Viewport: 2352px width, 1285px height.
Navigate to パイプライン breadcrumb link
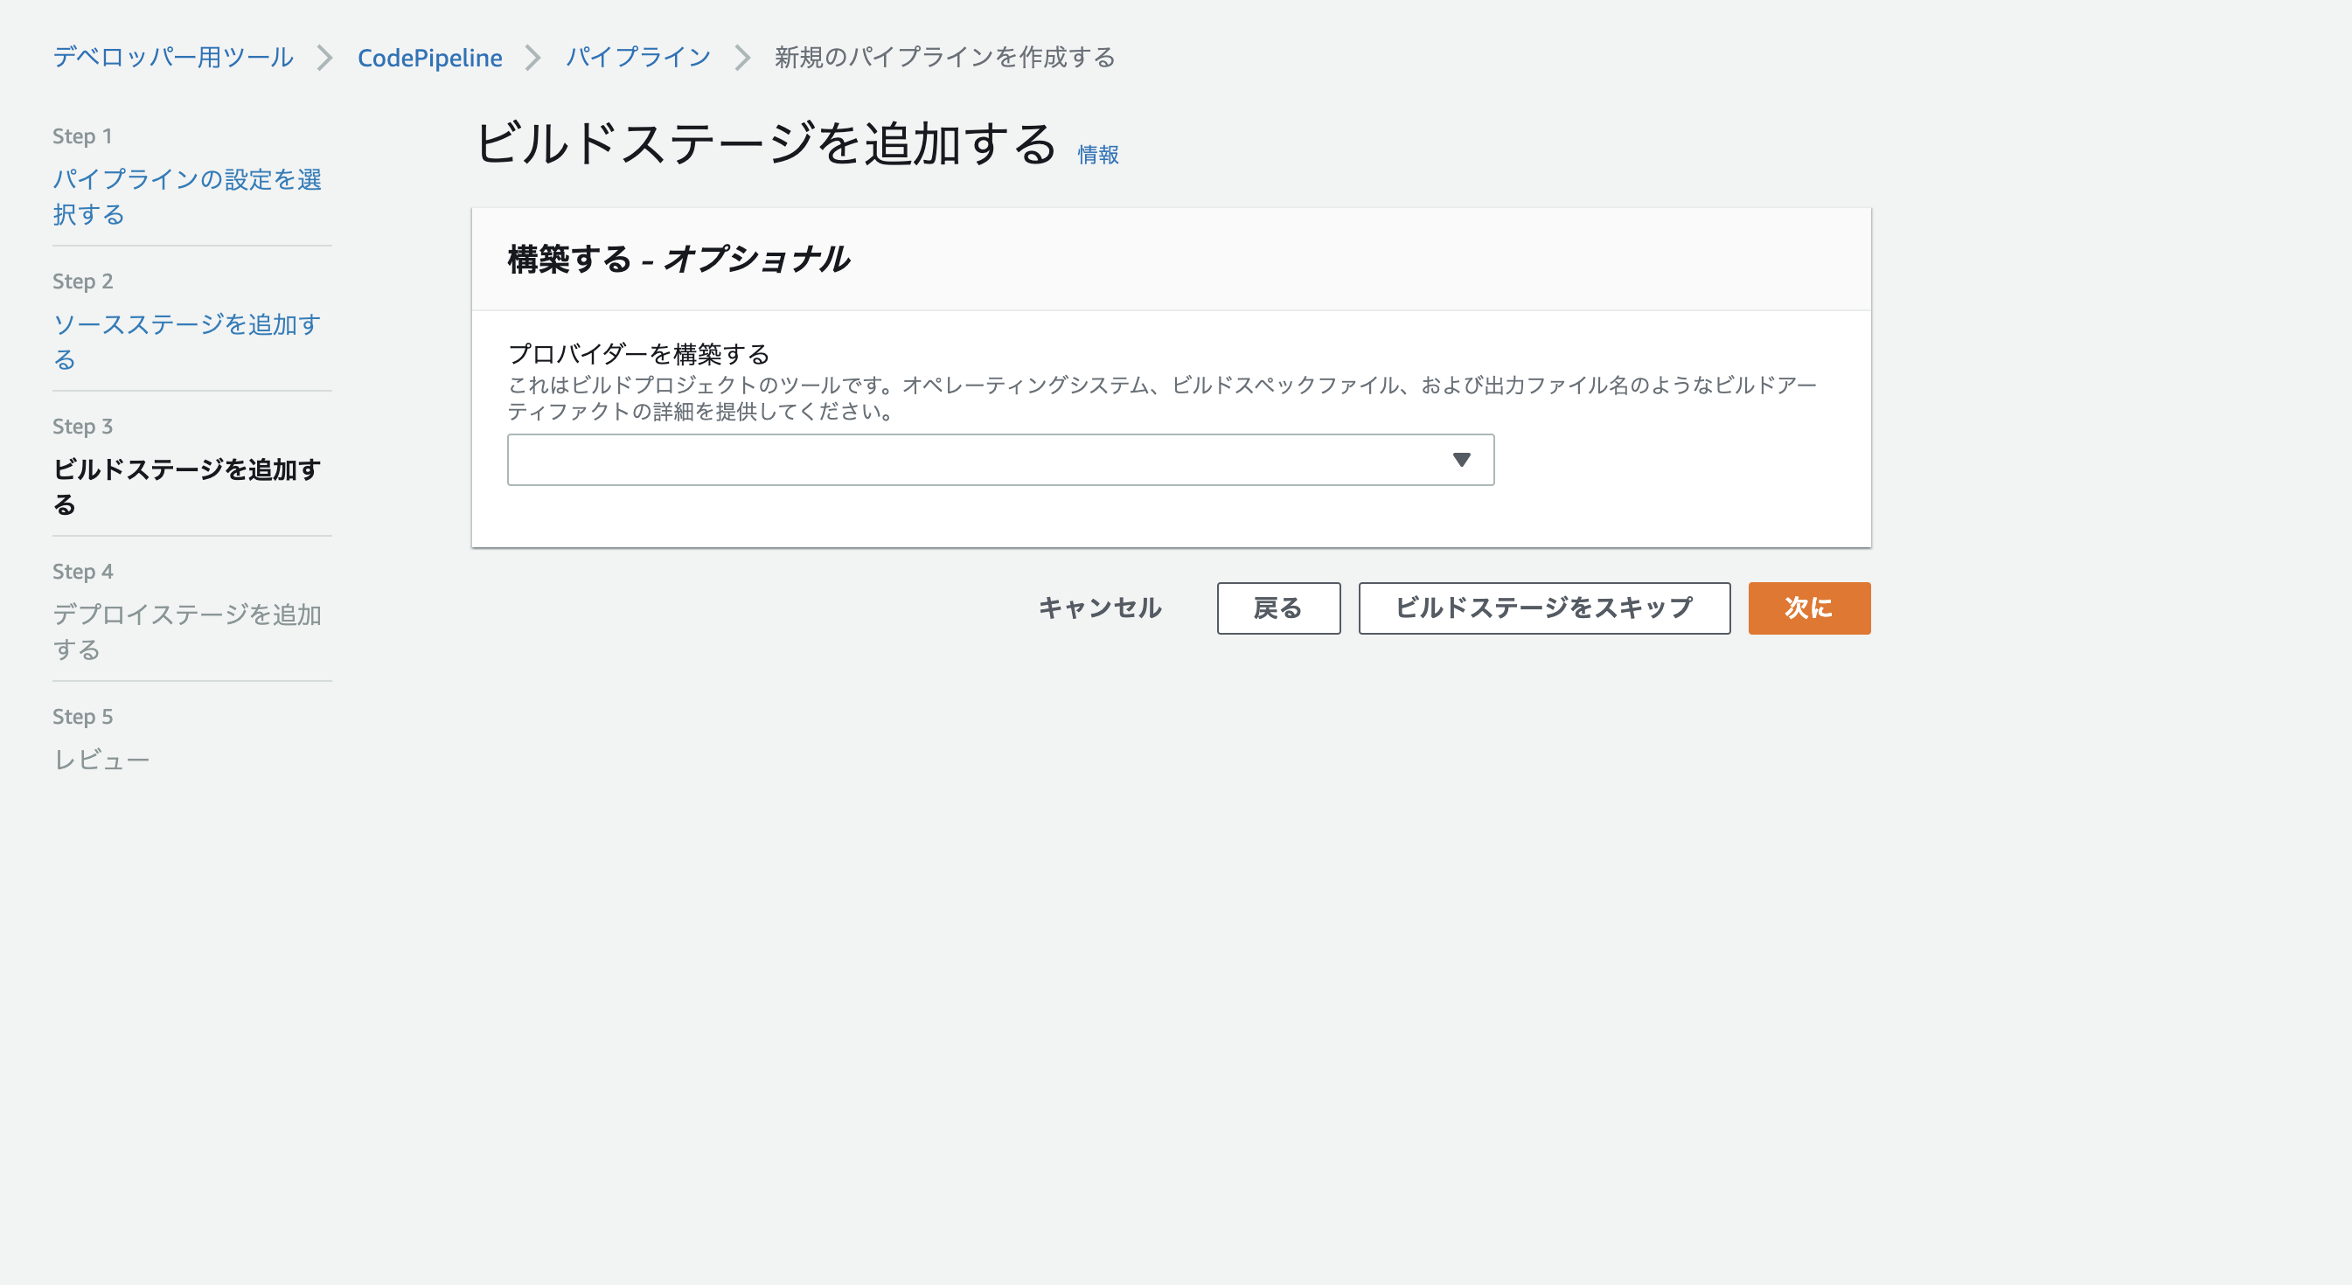[x=637, y=58]
